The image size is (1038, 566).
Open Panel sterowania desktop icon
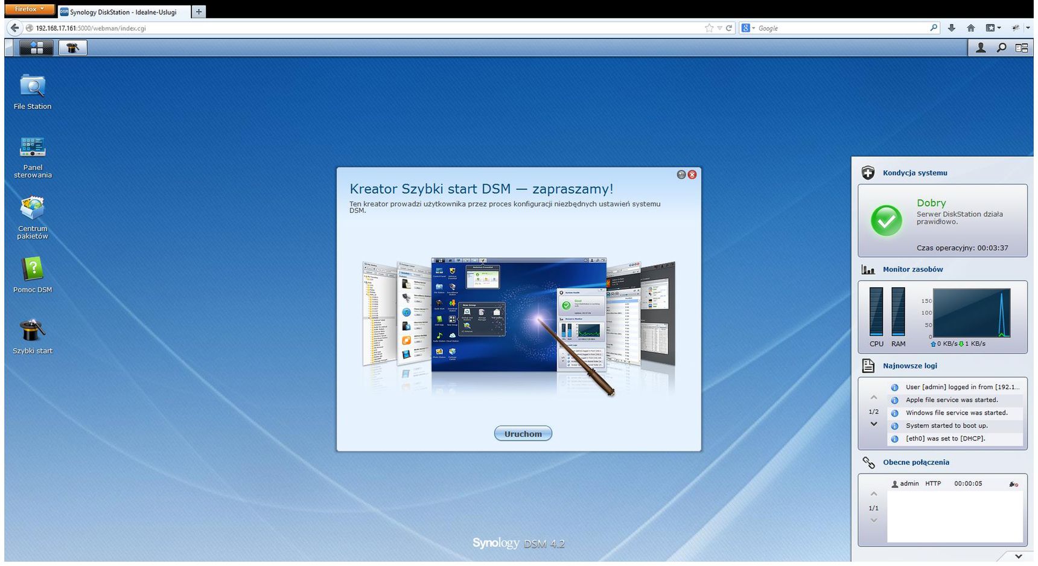(x=33, y=157)
